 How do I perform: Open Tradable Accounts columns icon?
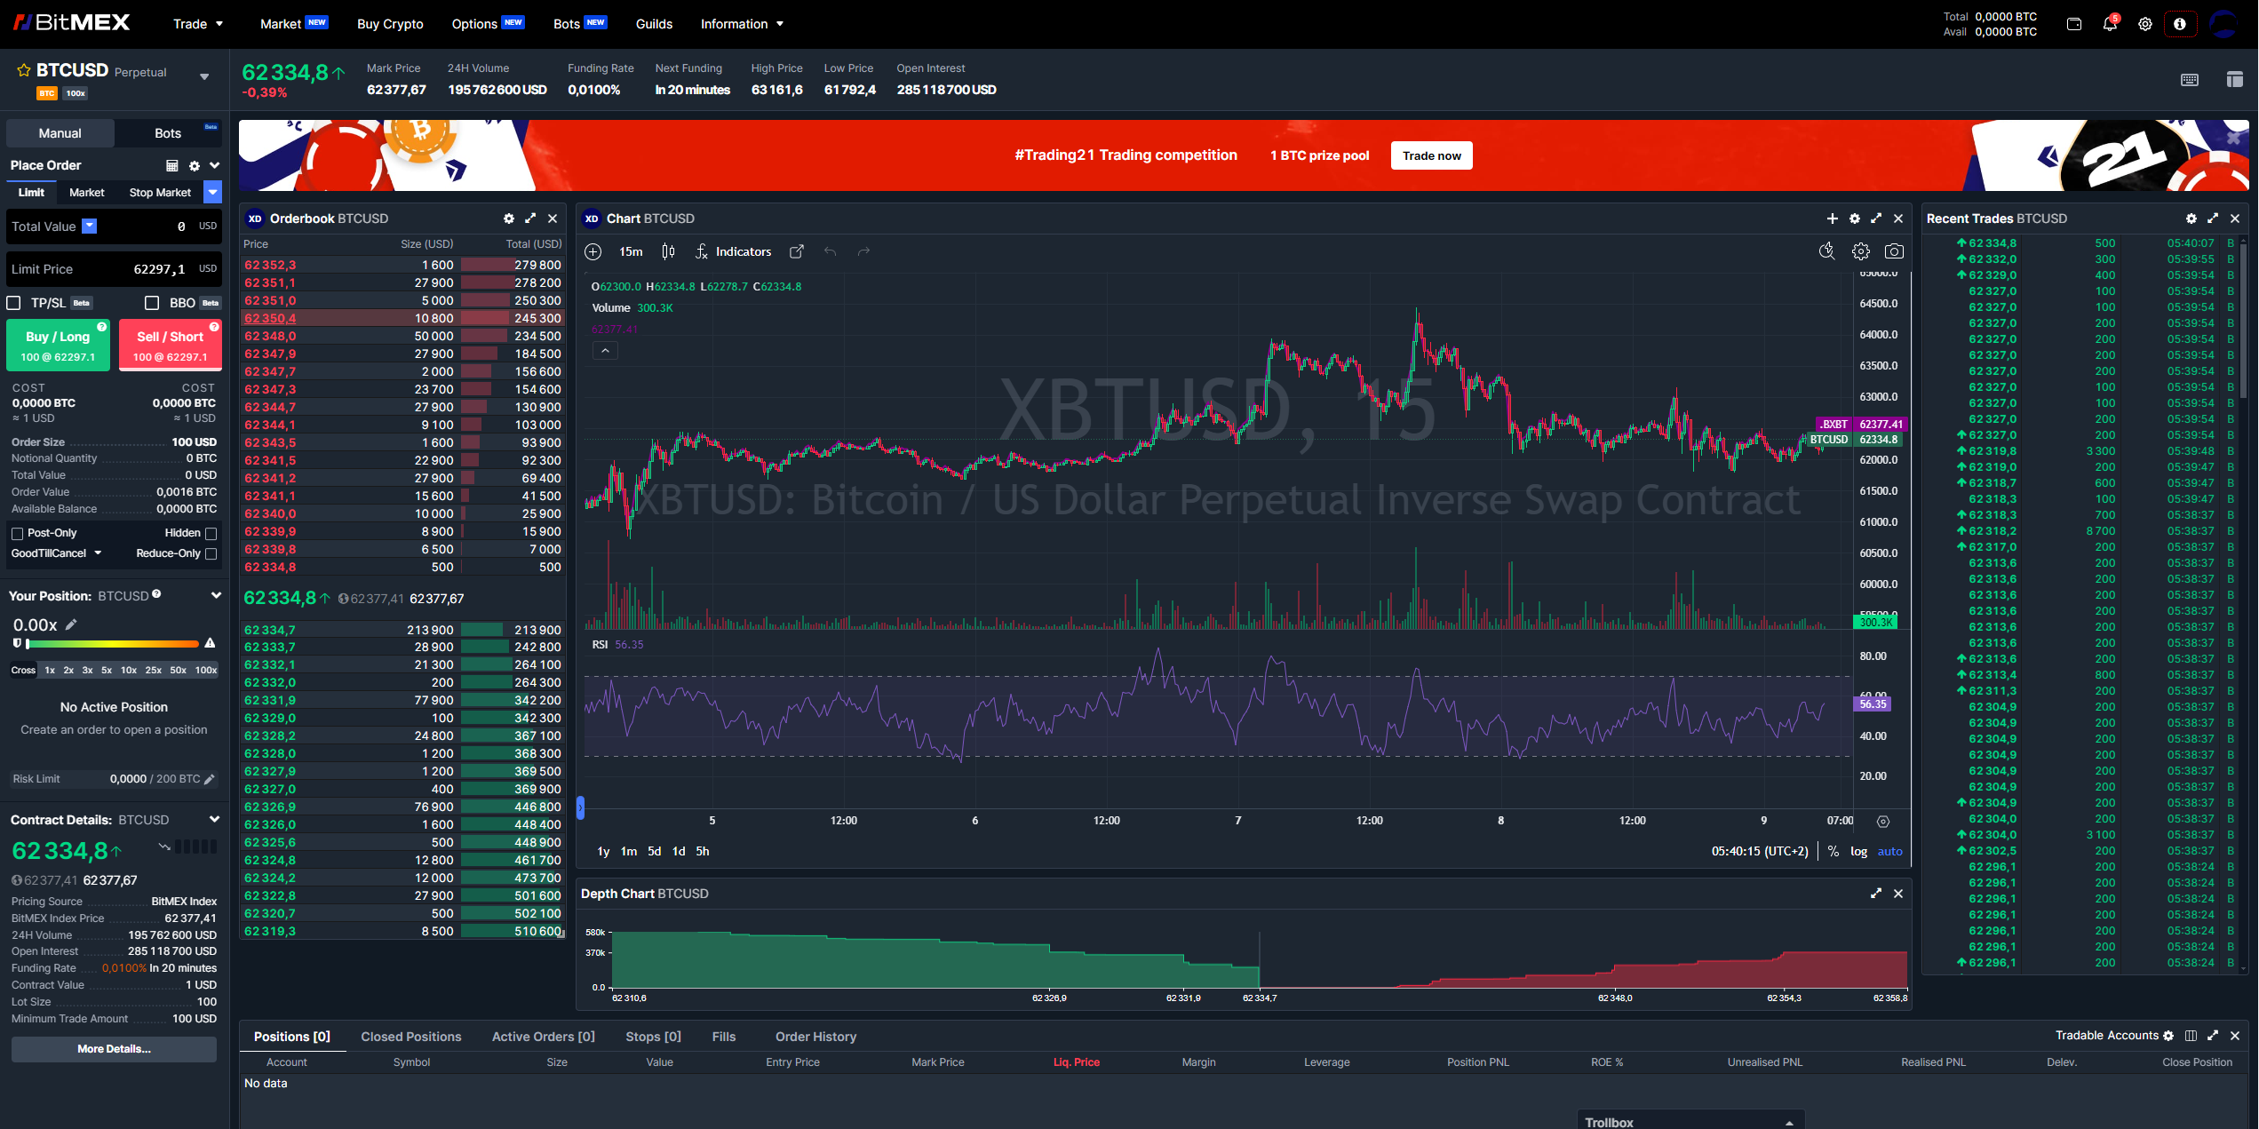coord(2191,1036)
